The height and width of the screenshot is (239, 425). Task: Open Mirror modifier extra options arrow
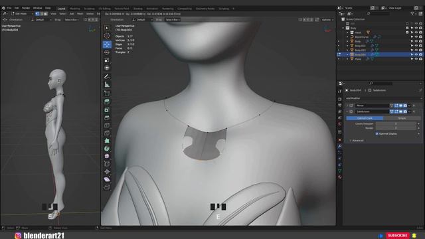(x=410, y=106)
